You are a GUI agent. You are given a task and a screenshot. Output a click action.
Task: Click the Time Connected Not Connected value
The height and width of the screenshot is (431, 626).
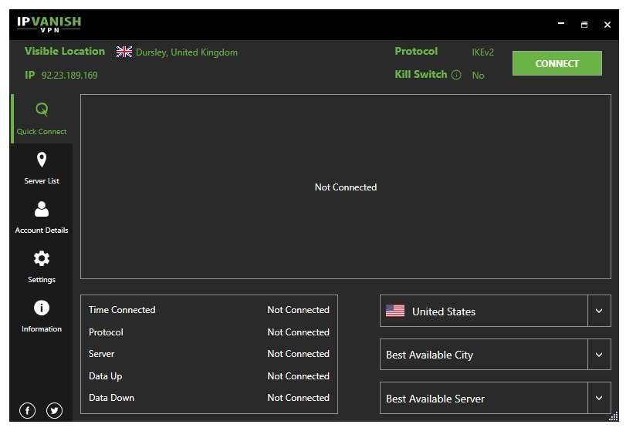pyautogui.click(x=298, y=310)
